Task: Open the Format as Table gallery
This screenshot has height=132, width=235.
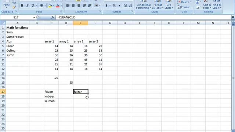Action: [158, 5]
